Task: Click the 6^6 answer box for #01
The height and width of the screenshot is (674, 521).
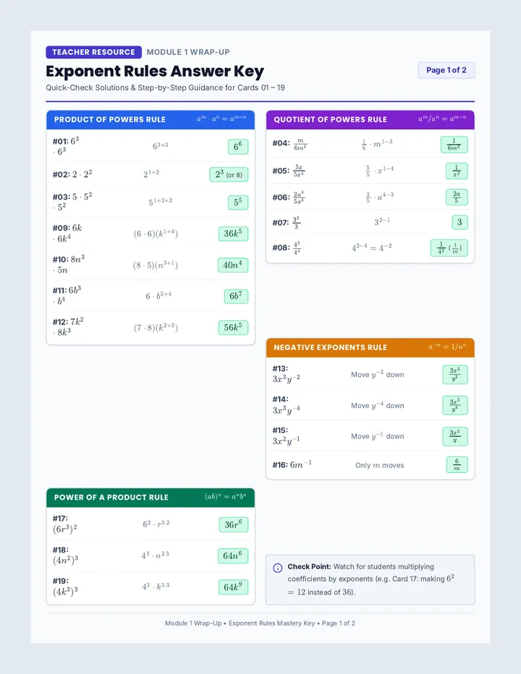Action: tap(238, 147)
